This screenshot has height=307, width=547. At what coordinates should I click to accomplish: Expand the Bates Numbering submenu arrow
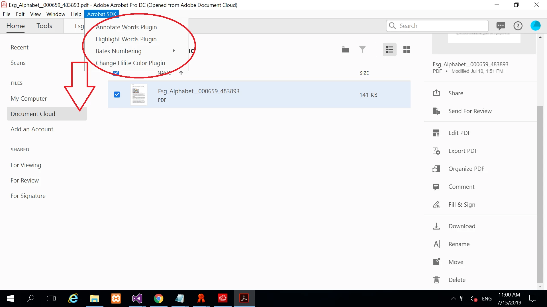coord(174,51)
